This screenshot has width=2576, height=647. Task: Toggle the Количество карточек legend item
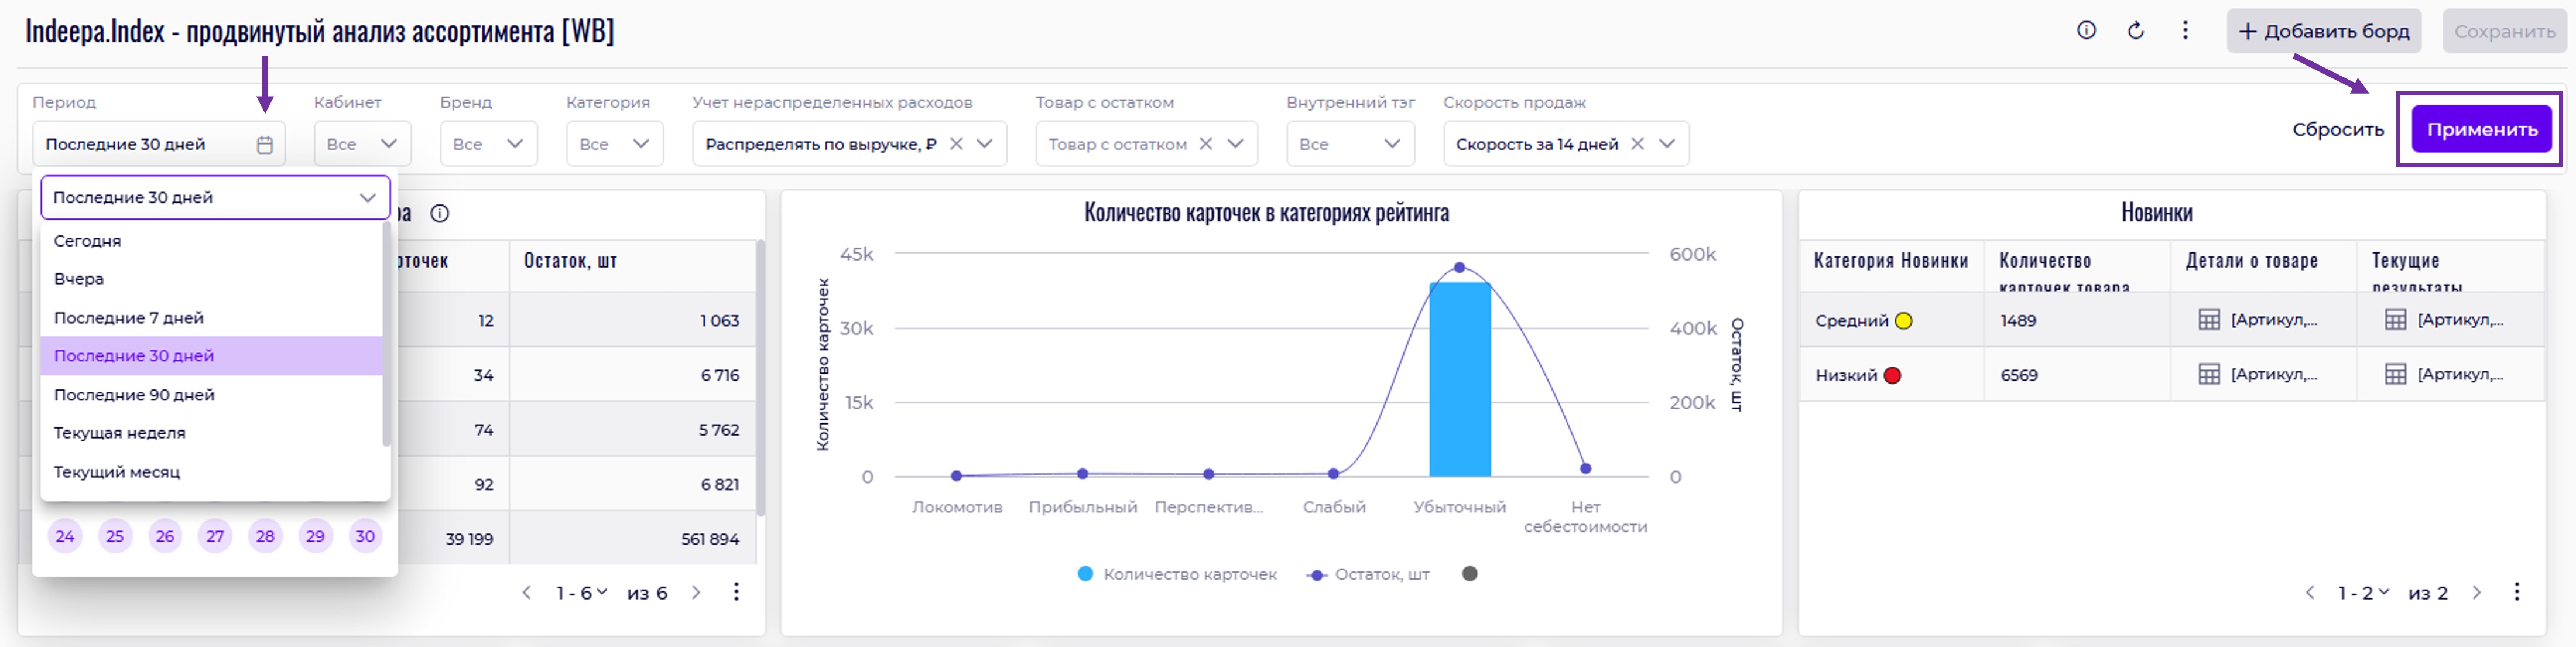[x=1178, y=574]
